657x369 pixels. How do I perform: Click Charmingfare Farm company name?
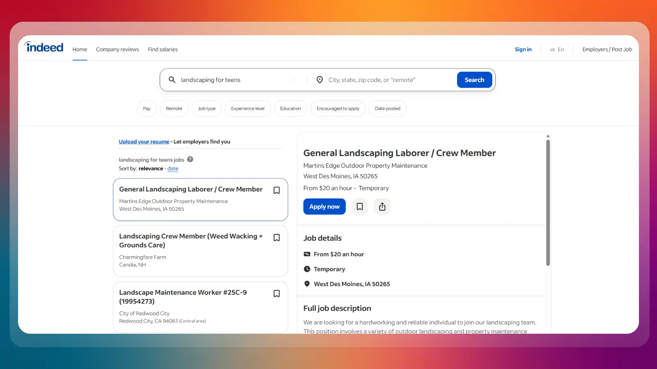pyautogui.click(x=142, y=257)
